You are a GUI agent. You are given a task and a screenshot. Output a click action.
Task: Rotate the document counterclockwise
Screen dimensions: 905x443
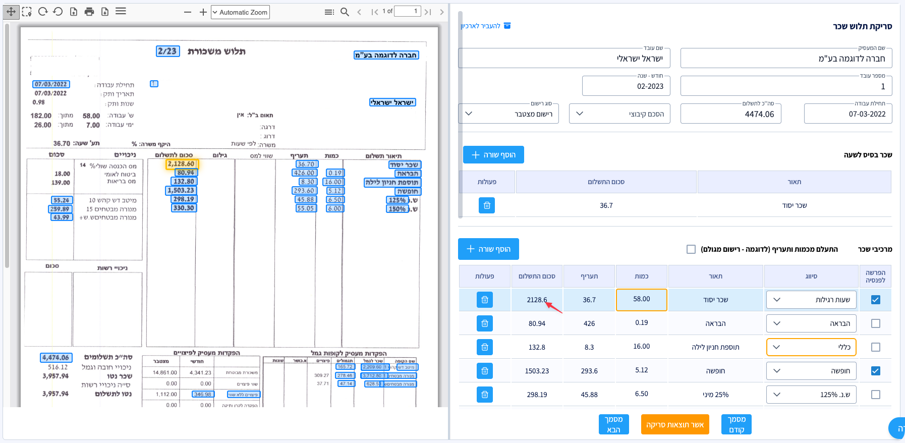(58, 12)
